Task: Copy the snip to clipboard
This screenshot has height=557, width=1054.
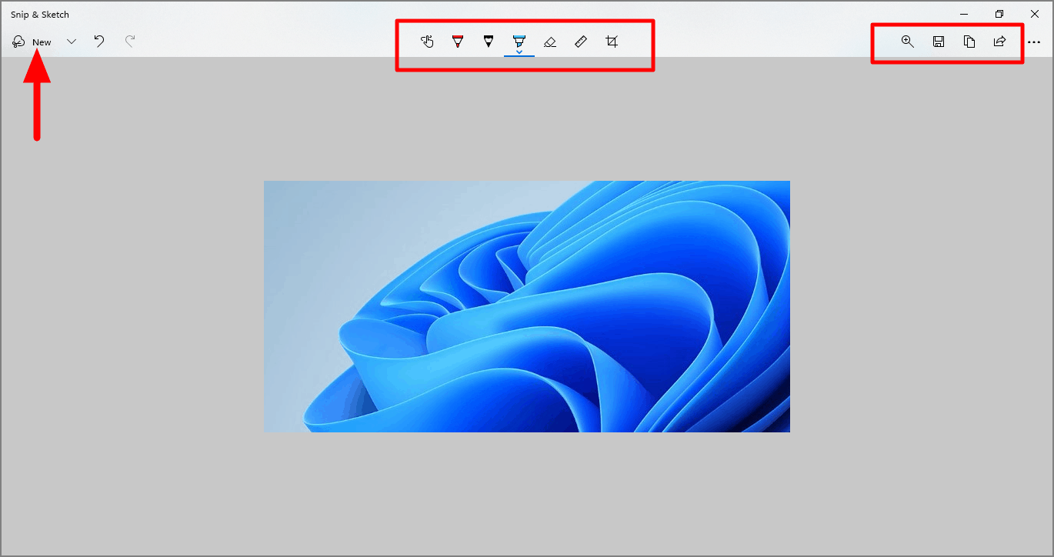Action: 969,42
